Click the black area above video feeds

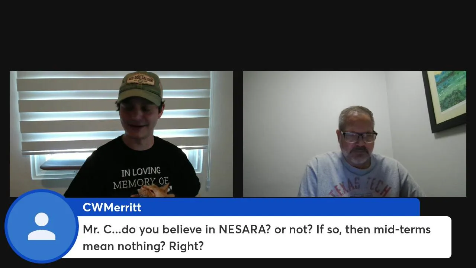point(238,35)
